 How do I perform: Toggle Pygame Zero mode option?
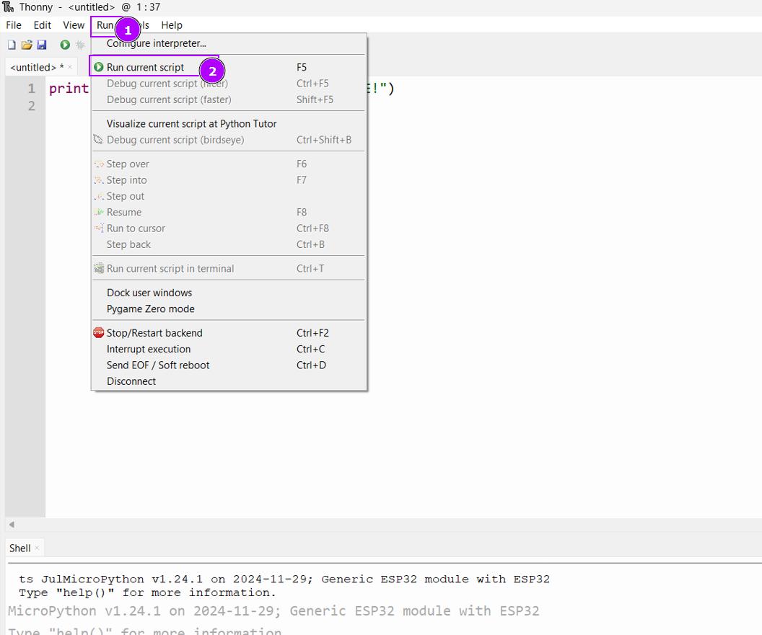229,308
